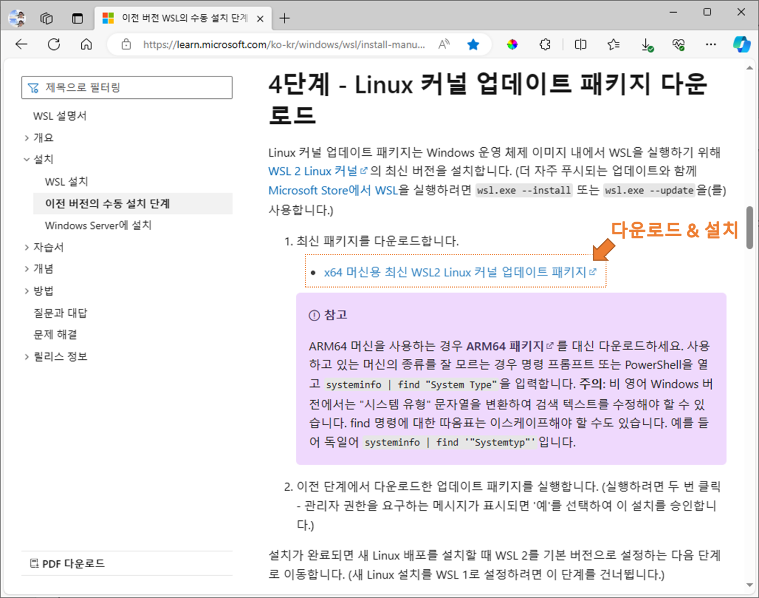
Task: Open the profile avatar icon
Action: click(x=17, y=19)
